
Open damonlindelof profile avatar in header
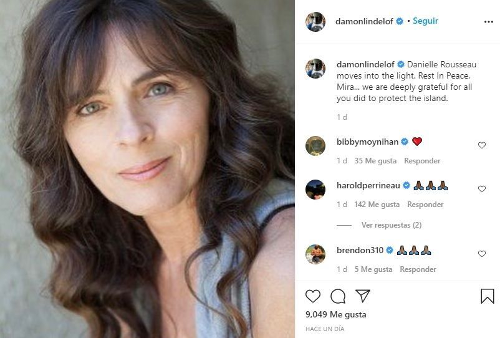tap(315, 22)
